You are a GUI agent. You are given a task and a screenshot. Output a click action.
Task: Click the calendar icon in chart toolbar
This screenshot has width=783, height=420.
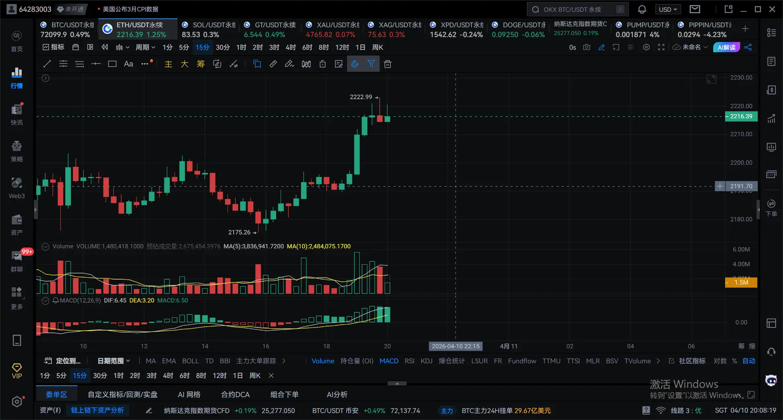tap(75, 47)
